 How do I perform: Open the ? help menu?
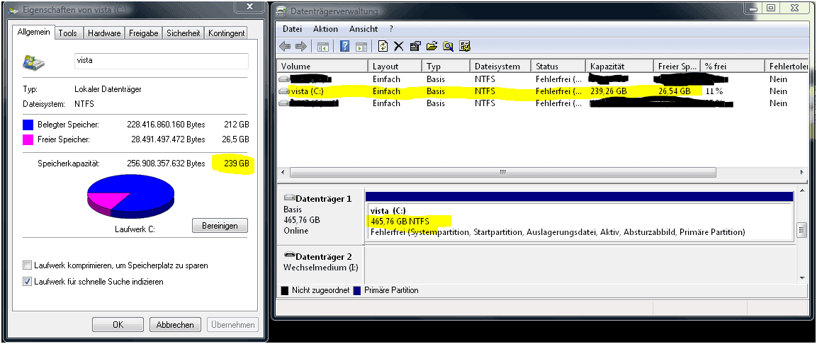[x=391, y=29]
